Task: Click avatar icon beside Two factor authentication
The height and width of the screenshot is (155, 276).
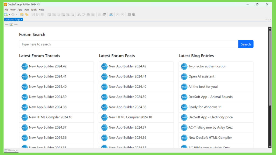Action: [184, 66]
